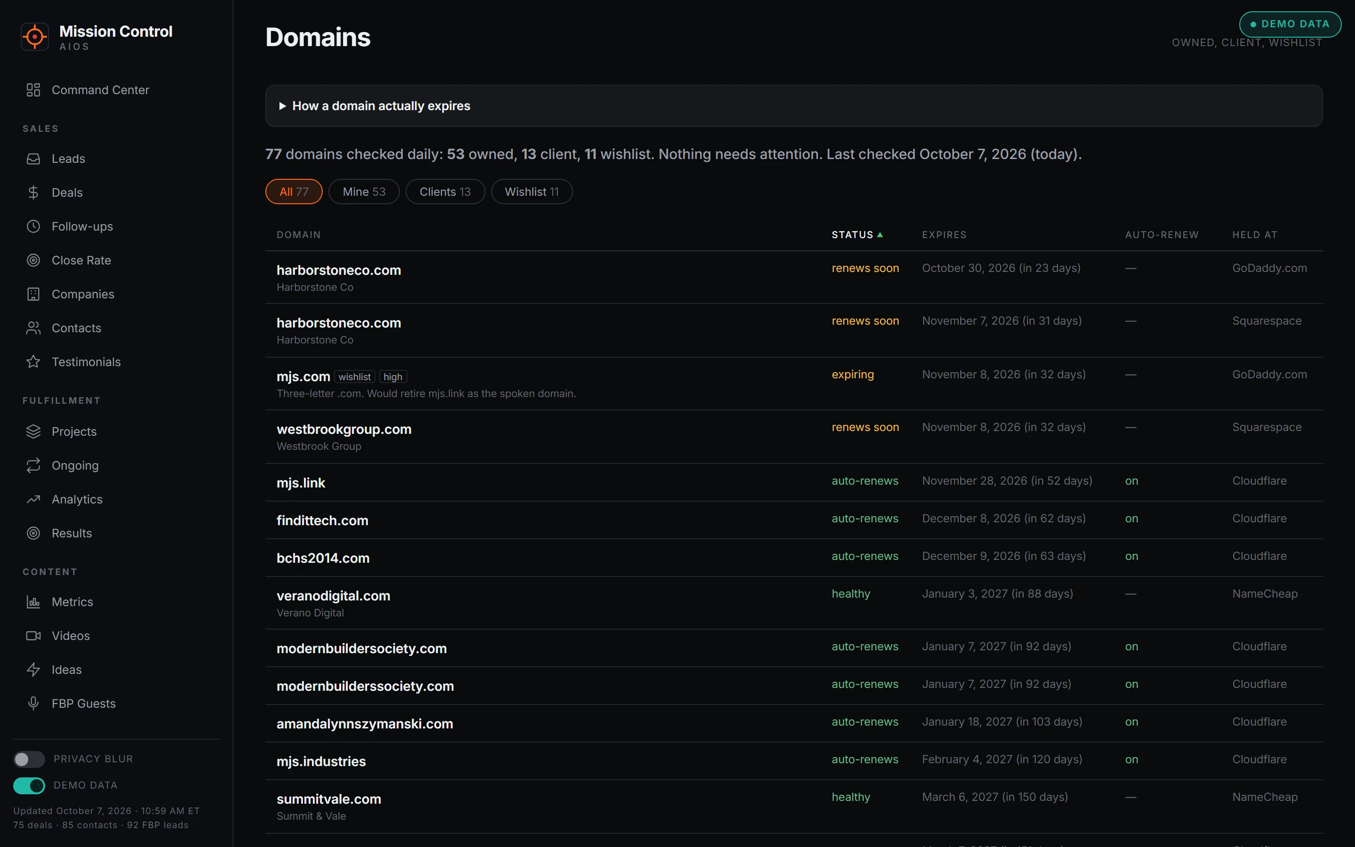The width and height of the screenshot is (1355, 847).
Task: Click the Leads inbox icon
Action: pos(33,159)
